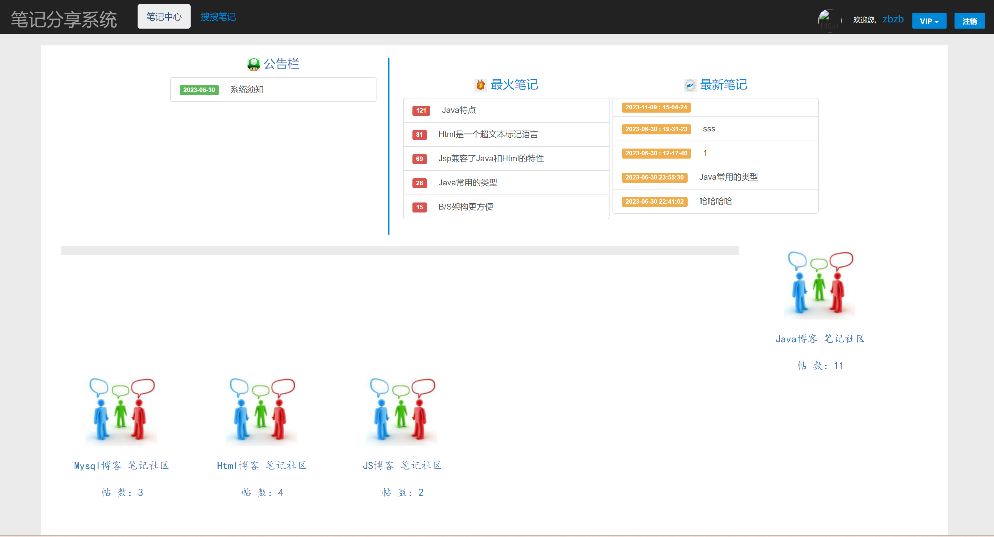Click the 欢迎您 greeting text
Screen dimensions: 994x537
pos(864,20)
